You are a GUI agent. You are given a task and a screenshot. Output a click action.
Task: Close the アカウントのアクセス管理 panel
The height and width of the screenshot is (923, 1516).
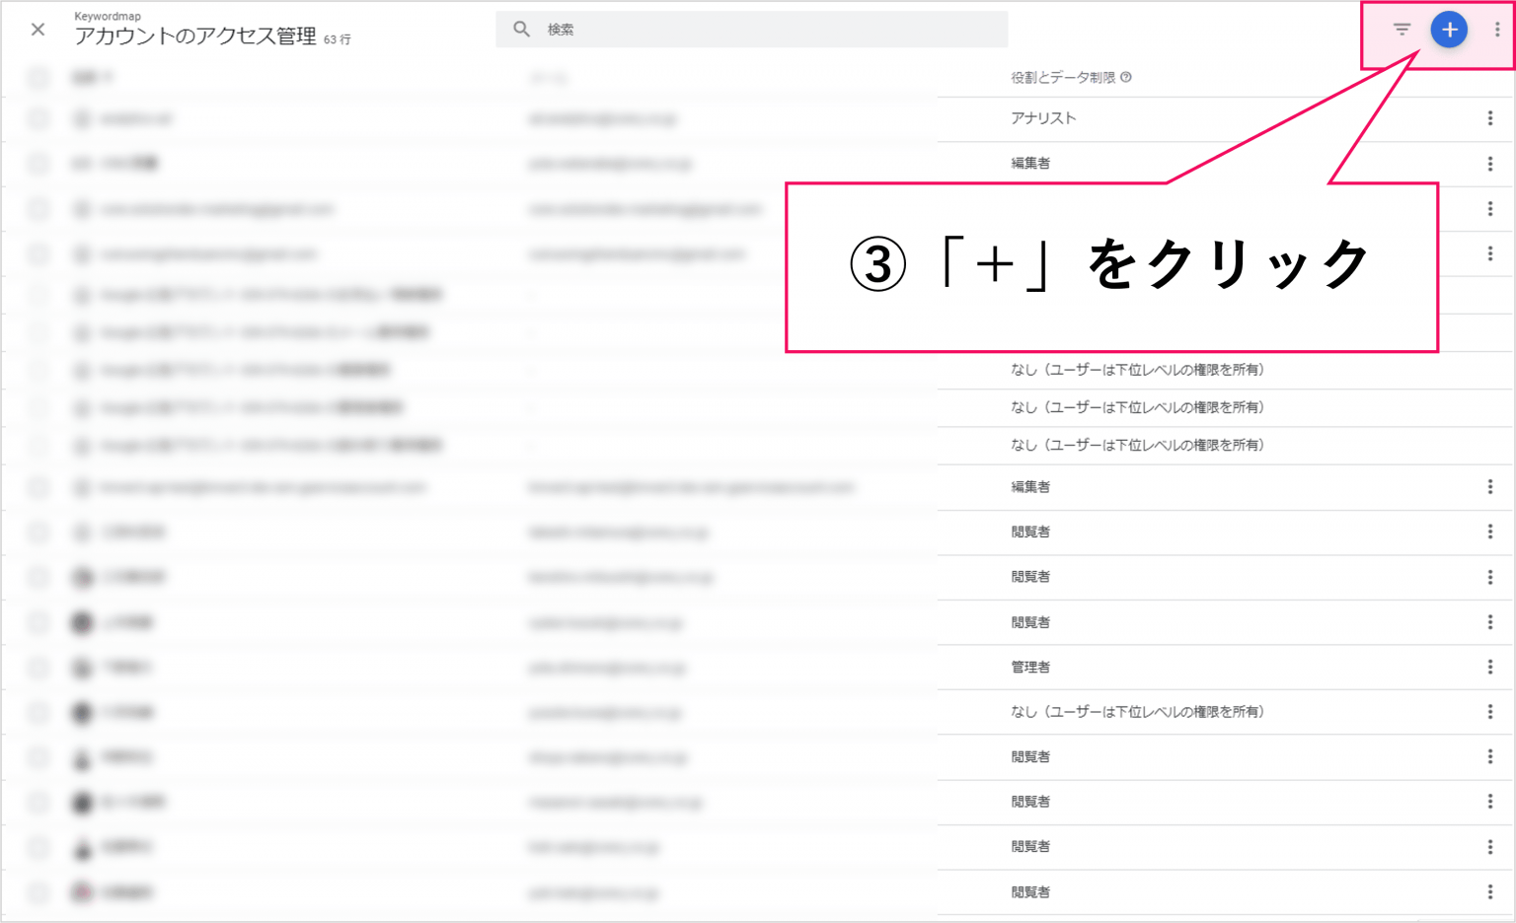[x=38, y=30]
